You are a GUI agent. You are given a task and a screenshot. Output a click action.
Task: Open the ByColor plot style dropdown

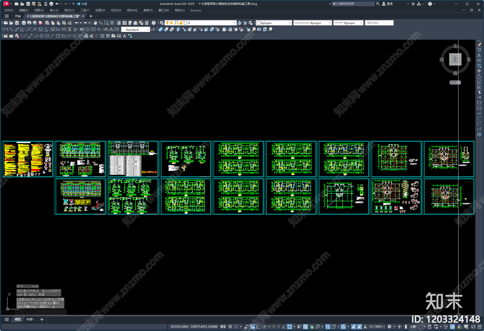pyautogui.click(x=379, y=23)
